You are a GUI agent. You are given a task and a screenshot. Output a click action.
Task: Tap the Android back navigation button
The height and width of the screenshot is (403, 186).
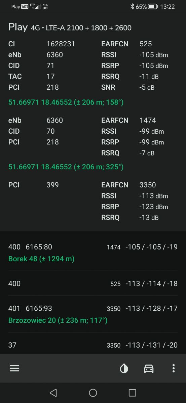point(53,393)
